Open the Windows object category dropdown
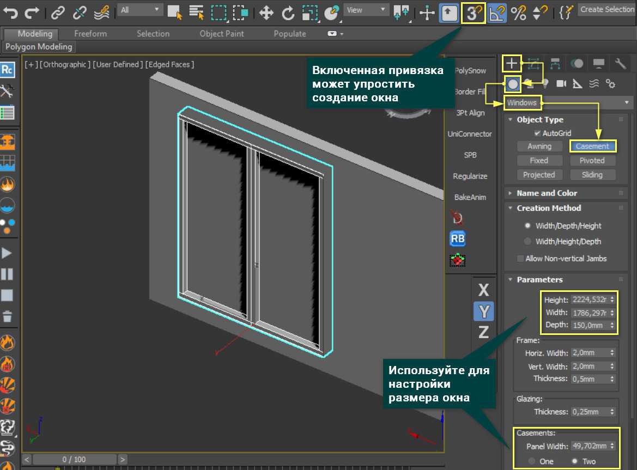The image size is (637, 470). pos(568,102)
